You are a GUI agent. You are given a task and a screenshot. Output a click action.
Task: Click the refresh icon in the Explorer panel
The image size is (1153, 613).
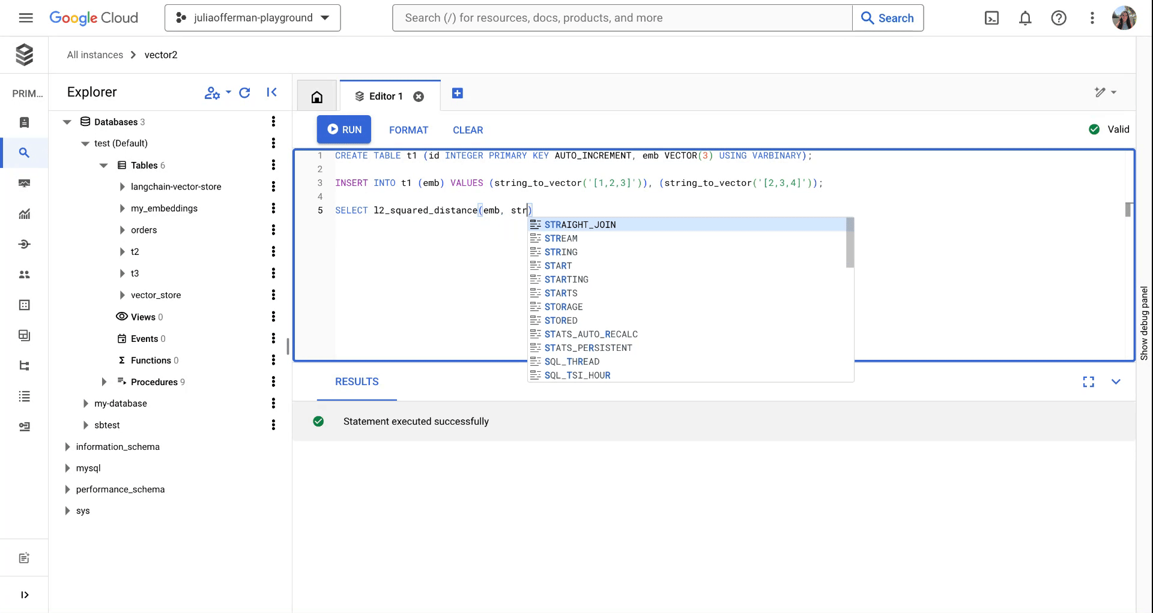[x=244, y=93]
